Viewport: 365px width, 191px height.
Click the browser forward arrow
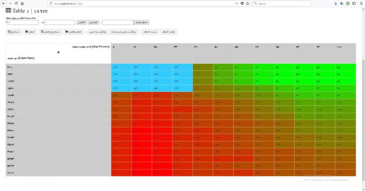10,4
